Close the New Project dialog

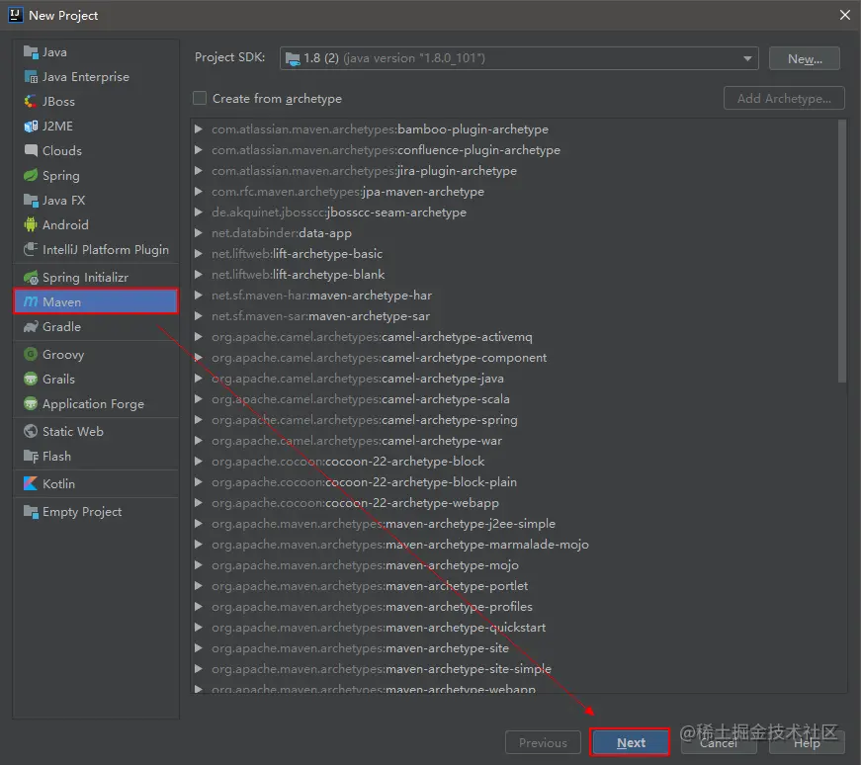[844, 15]
